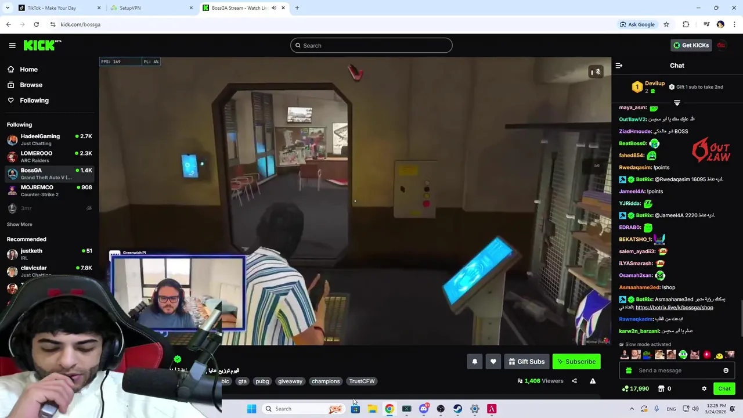Click the Send a message input
Screen dimensions: 743x418
coord(677,370)
